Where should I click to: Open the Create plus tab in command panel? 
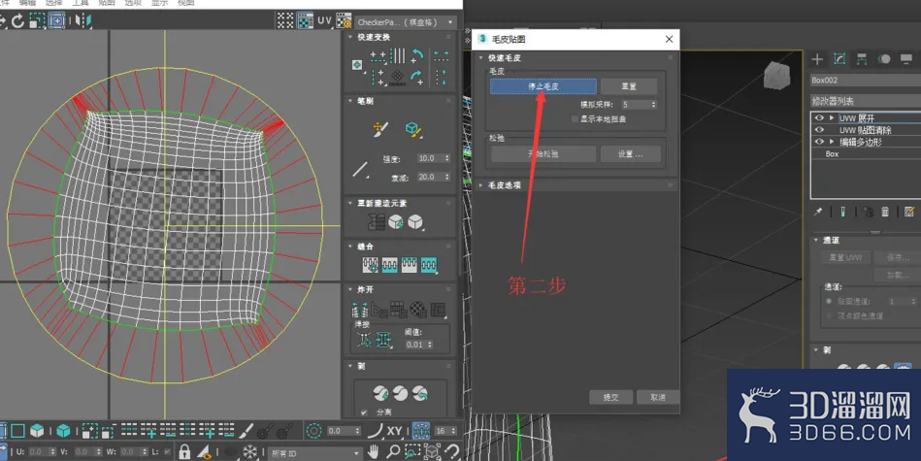tap(817, 59)
